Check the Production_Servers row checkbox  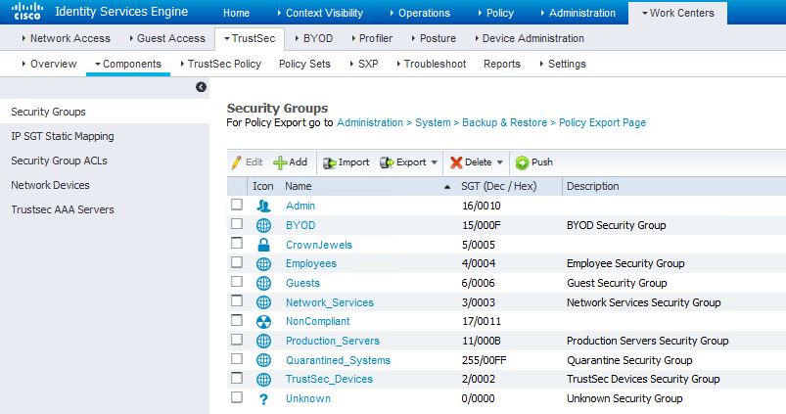[237, 339]
